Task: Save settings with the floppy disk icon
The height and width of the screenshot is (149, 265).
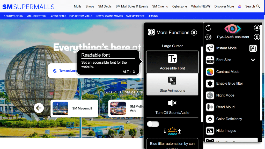Action: tap(253, 48)
